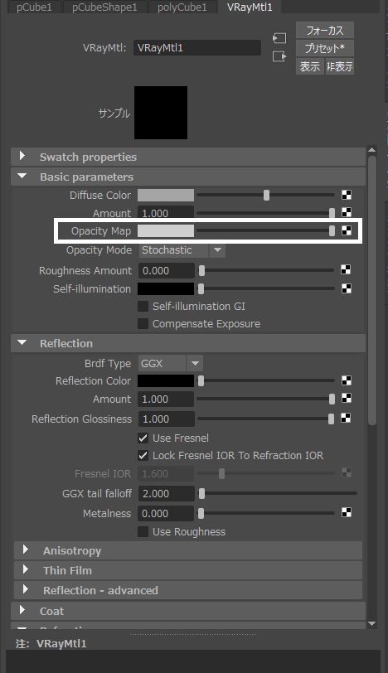Image resolution: width=388 pixels, height=673 pixels.
Task: Expand Reflection - advanced section
Action: click(x=188, y=590)
